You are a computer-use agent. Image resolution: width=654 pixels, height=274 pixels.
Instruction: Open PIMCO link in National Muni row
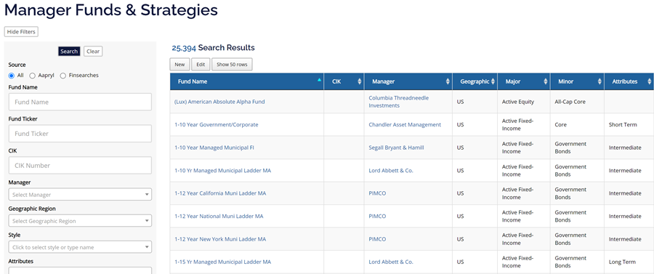377,217
